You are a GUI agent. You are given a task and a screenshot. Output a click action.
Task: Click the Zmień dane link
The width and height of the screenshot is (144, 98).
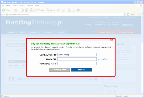pos(112,90)
